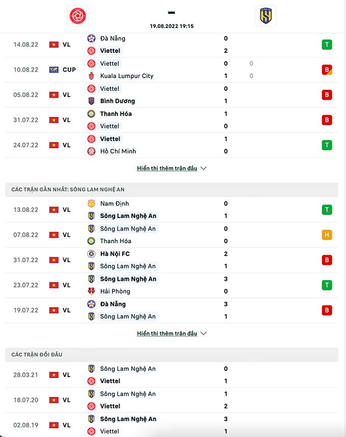
Task: Click the CUP competition flag icon
Action: coord(54,70)
